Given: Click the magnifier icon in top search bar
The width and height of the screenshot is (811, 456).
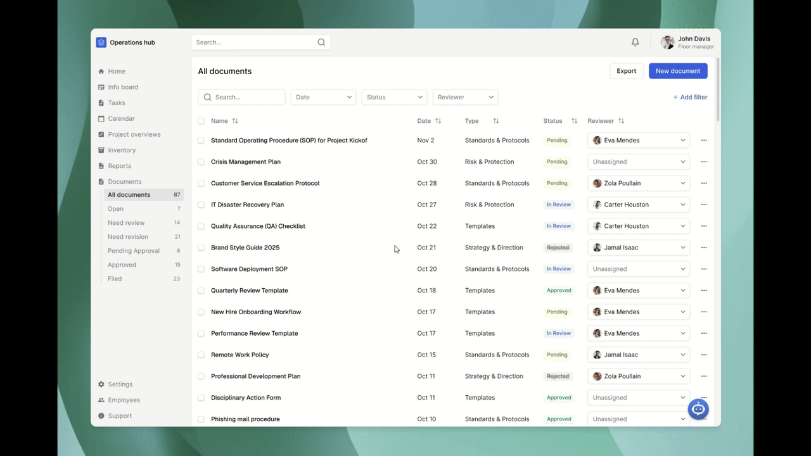Looking at the screenshot, I should click(x=321, y=42).
